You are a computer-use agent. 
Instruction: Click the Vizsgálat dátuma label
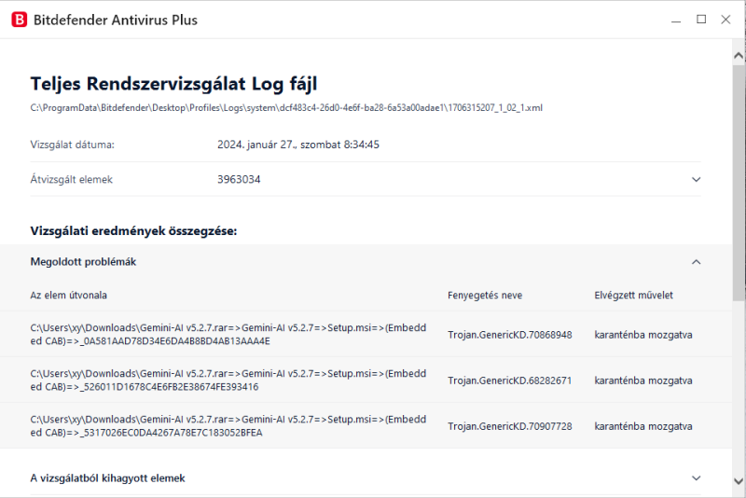pos(73,145)
